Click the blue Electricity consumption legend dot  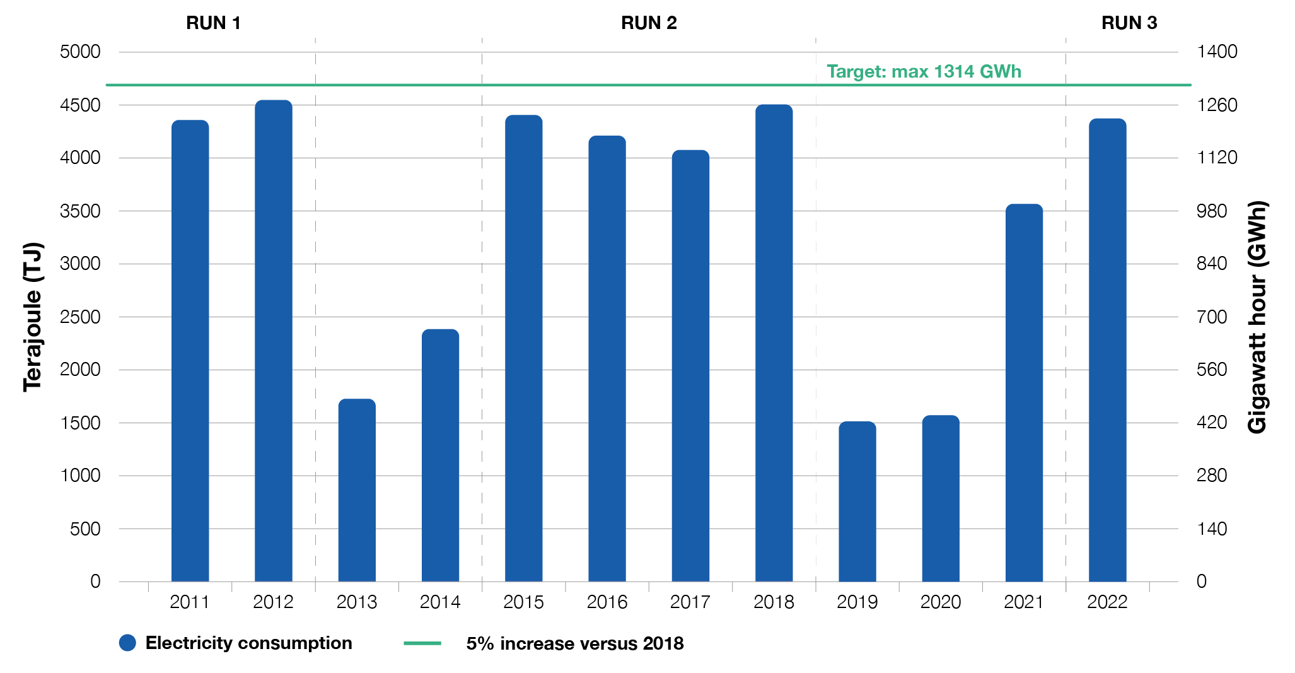(127, 643)
